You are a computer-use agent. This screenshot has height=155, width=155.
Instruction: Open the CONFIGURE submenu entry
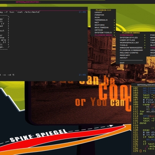131,35
